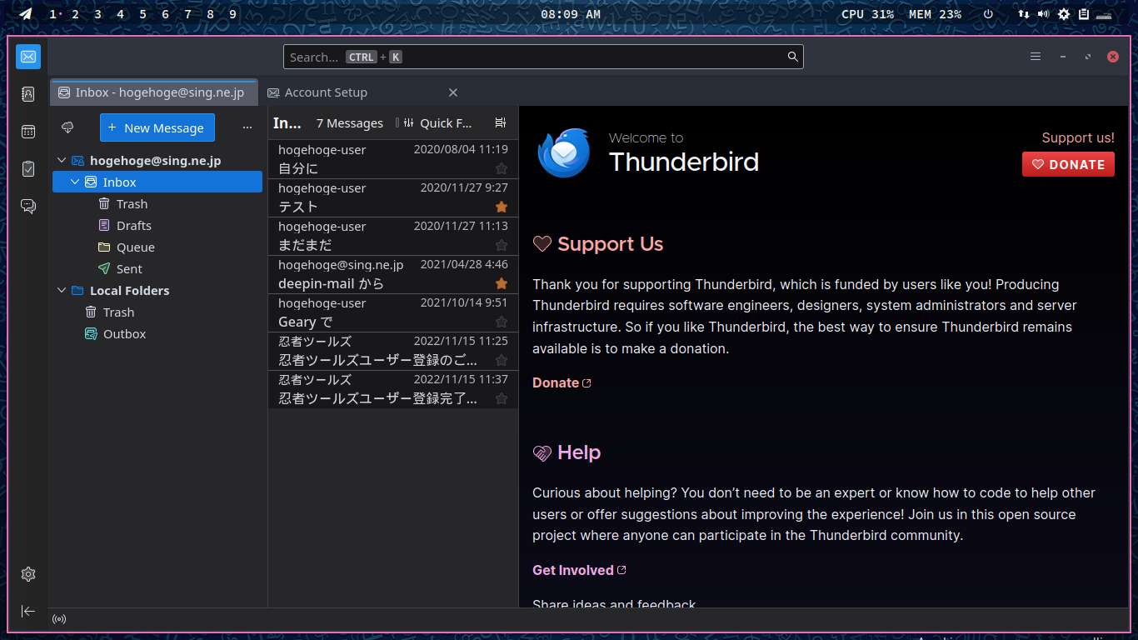Open the Mail space in Thunderbird
The width and height of the screenshot is (1138, 640).
(28, 57)
